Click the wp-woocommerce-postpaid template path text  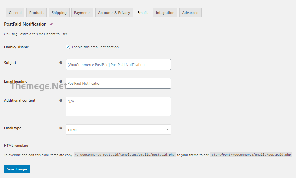point(125,154)
